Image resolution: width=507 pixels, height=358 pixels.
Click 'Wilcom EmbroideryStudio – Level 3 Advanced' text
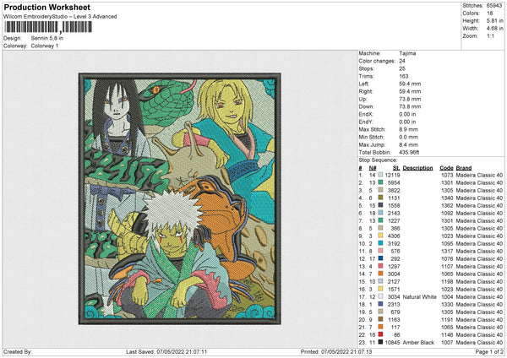coord(60,17)
